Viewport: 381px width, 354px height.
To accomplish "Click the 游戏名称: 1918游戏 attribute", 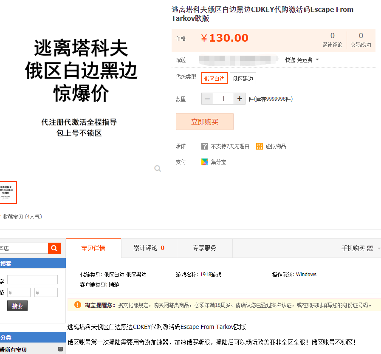I will point(198,275).
